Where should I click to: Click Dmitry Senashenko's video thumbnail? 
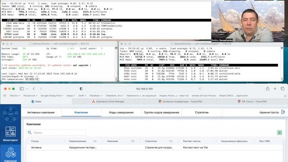(247, 21)
